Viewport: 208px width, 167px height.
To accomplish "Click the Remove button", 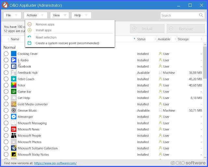I will [x=186, y=29].
